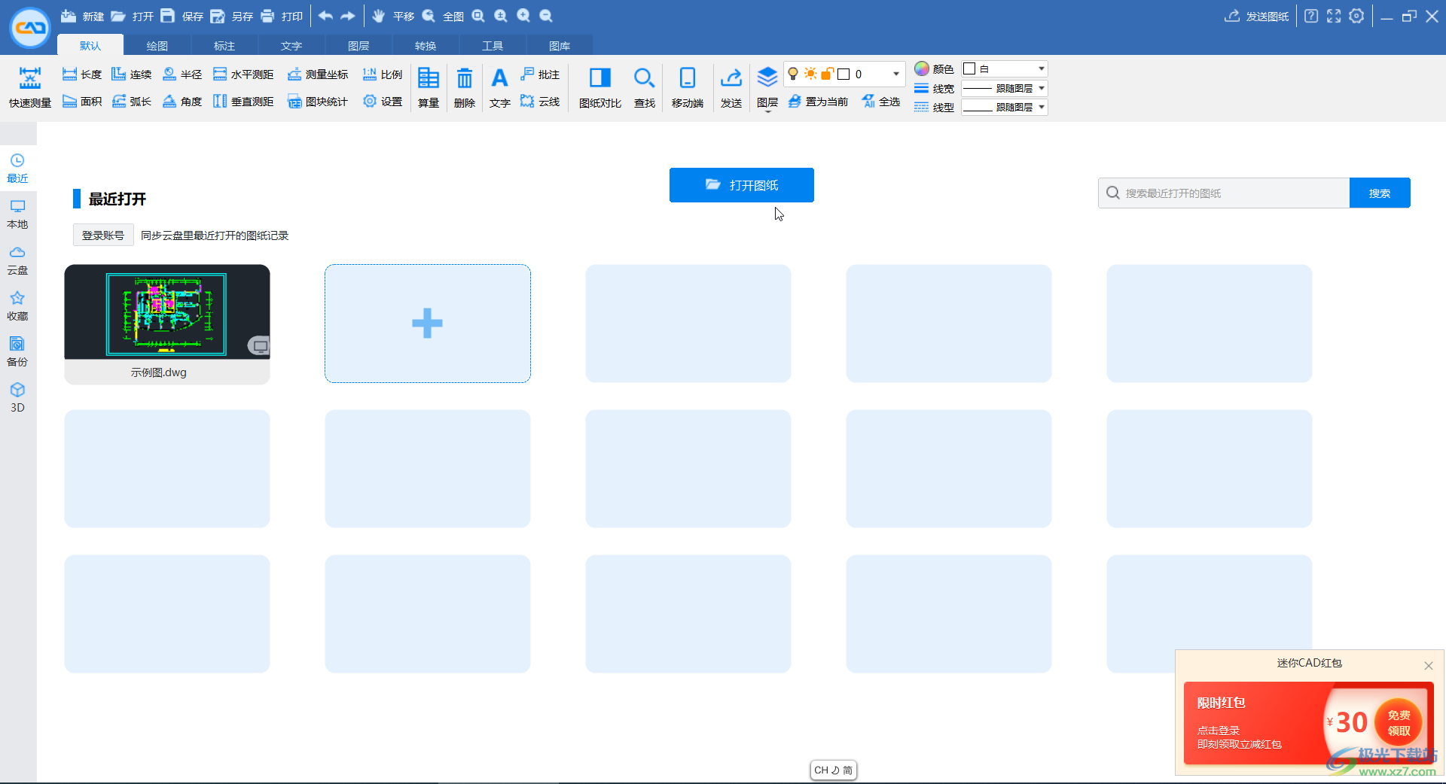Select the 文字 text tool
Screen dimensions: 1446x784
pyautogui.click(x=499, y=87)
